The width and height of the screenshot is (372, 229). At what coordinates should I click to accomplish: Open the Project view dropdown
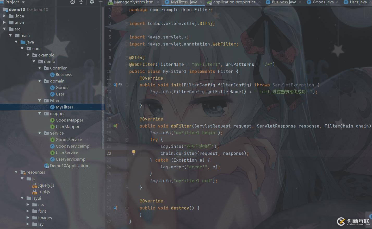point(23,2)
